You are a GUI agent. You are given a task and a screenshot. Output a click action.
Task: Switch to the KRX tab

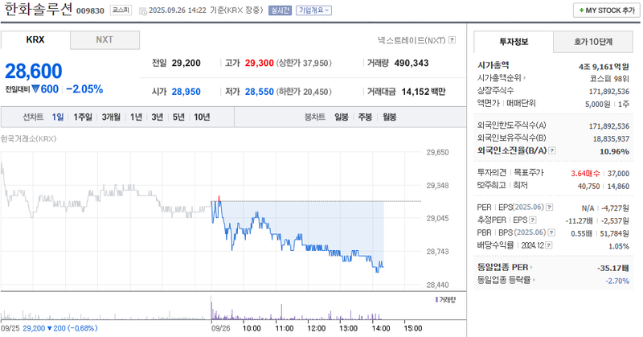coord(35,40)
